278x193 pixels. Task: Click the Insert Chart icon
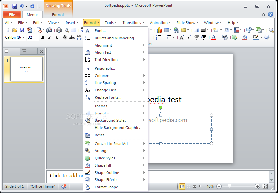click(159, 30)
